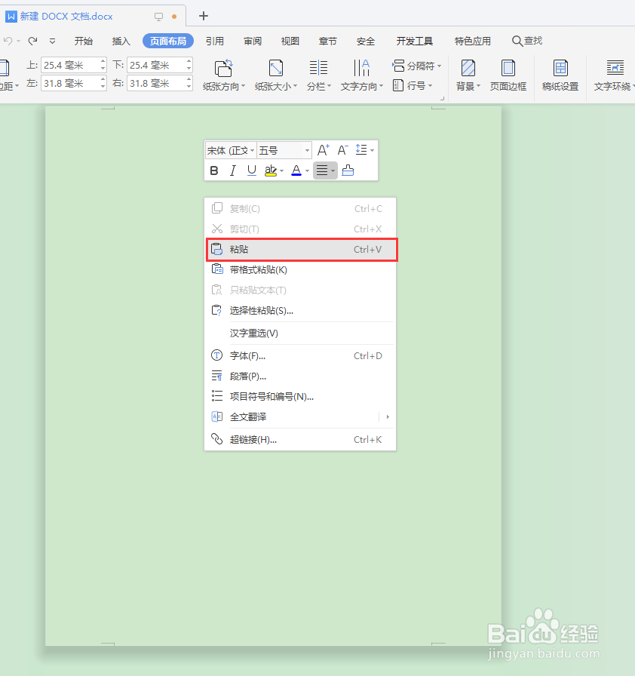The width and height of the screenshot is (635, 676).
Task: Open the 文字环绕 text wrapping dropdown
Action: click(615, 75)
